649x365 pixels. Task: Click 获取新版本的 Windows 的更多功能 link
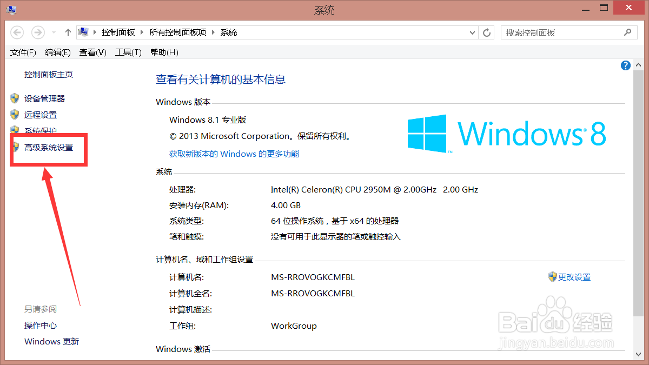[x=234, y=154]
